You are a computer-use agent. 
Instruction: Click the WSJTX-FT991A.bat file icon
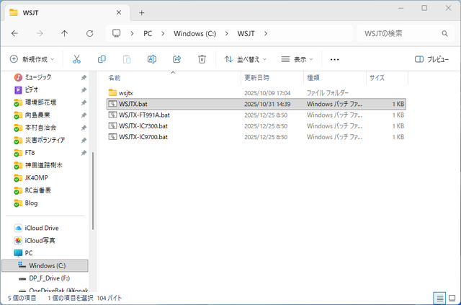click(112, 115)
